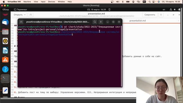
Task: Open the terminal search icon
Action: pos(95,22)
